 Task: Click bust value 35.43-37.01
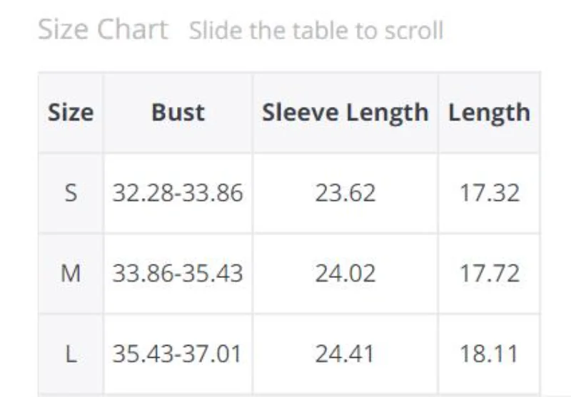click(x=178, y=354)
